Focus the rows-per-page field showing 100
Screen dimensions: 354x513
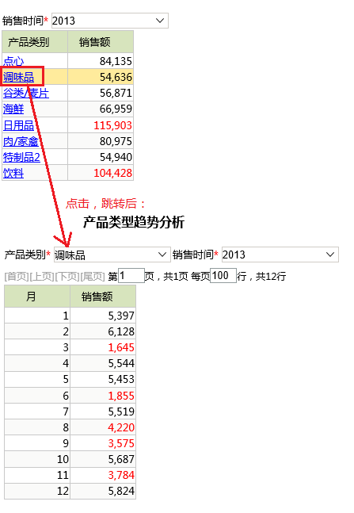223,275
